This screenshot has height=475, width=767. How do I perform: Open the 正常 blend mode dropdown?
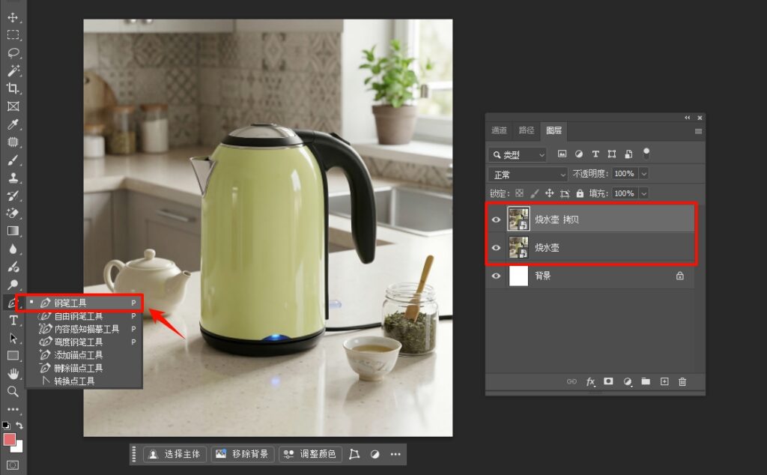pyautogui.click(x=528, y=174)
